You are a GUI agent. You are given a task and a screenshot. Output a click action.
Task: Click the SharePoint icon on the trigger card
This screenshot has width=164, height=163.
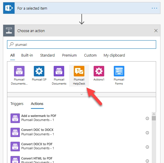tap(9, 8)
